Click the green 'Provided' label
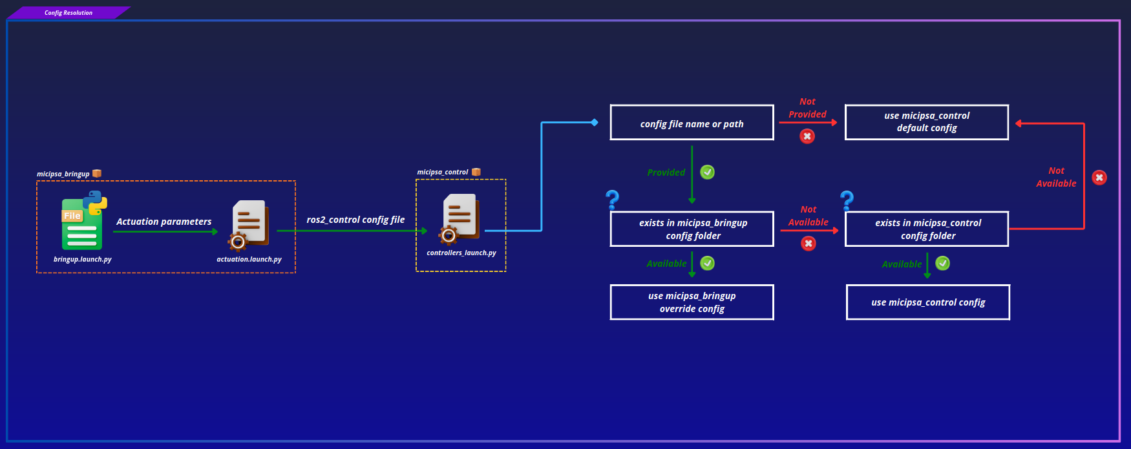 [x=666, y=172]
